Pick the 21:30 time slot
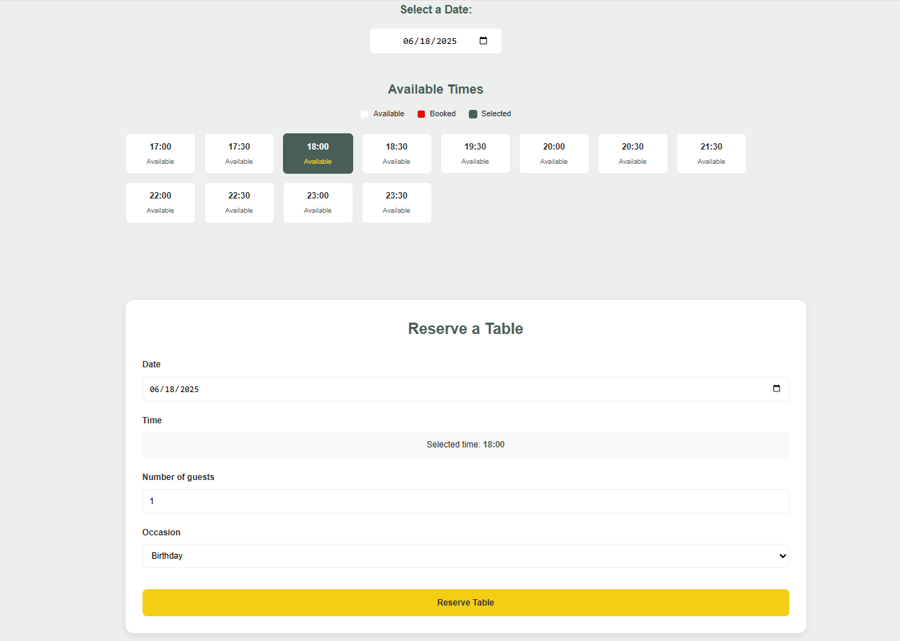This screenshot has width=900, height=641. (711, 153)
